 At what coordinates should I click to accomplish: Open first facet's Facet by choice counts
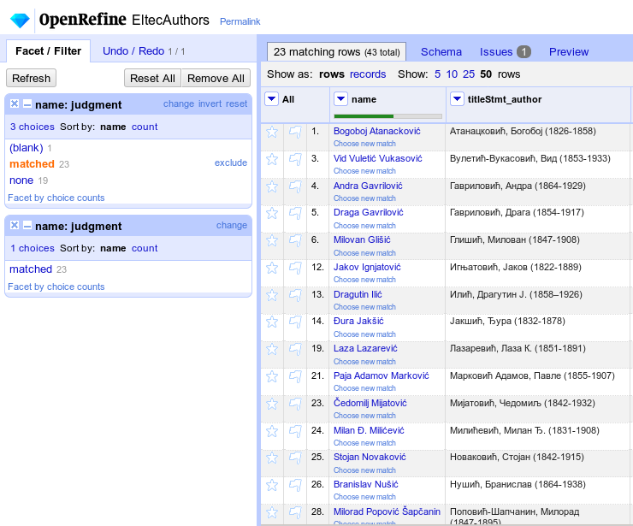pyautogui.click(x=56, y=198)
